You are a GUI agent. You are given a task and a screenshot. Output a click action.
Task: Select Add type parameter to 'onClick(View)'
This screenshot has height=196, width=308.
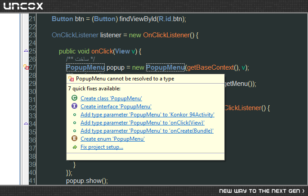(x=143, y=123)
